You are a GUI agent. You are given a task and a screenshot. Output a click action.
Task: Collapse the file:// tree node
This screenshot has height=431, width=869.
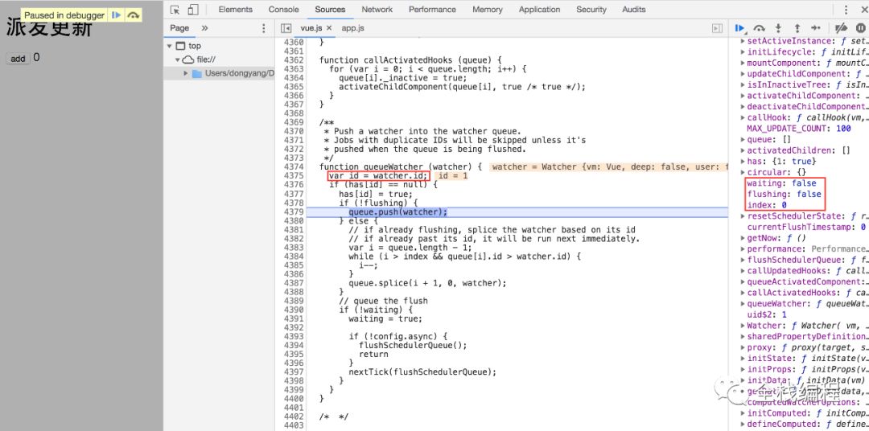tap(177, 60)
